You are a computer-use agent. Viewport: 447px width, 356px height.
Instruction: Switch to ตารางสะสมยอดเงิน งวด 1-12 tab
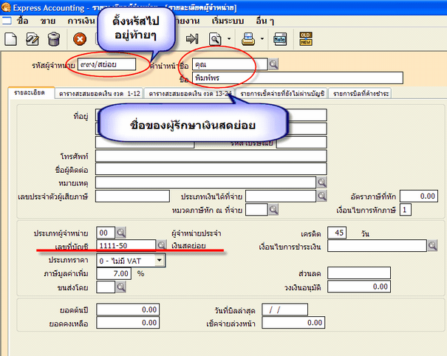(100, 94)
